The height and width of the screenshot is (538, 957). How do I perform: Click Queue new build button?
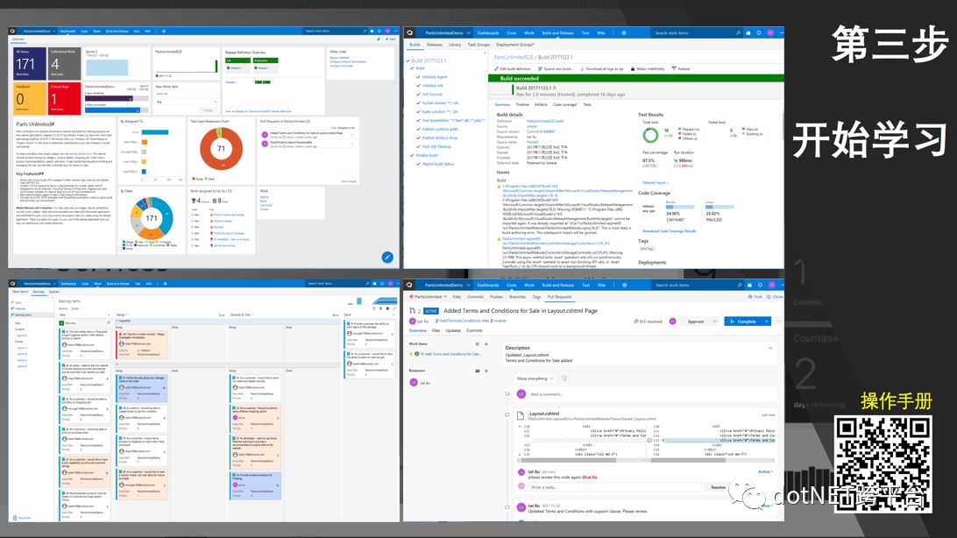point(554,69)
